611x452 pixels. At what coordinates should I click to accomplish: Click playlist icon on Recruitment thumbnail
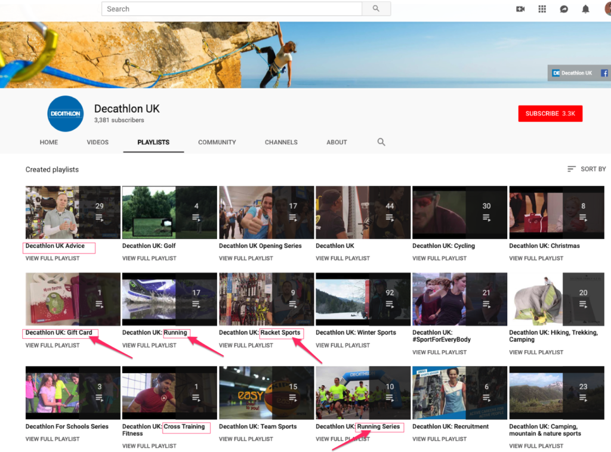click(x=486, y=398)
